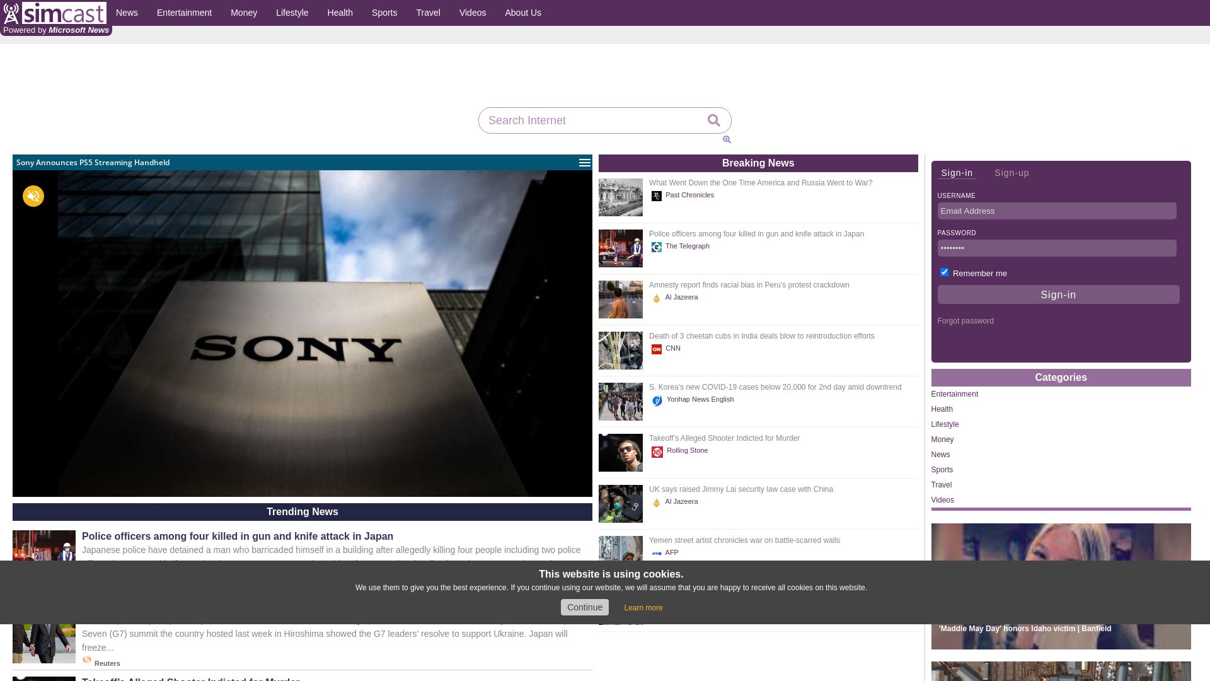This screenshot has width=1210, height=681.
Task: Click Sony Announces PS5 Streaming Handheld title
Action: pos(93,163)
